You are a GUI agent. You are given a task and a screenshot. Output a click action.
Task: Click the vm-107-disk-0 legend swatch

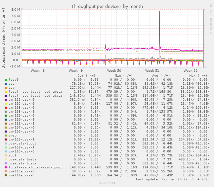6,128
